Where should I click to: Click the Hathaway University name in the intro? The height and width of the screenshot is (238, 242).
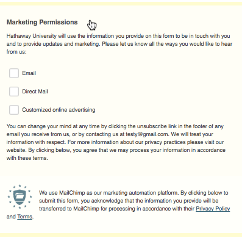tap(32, 36)
